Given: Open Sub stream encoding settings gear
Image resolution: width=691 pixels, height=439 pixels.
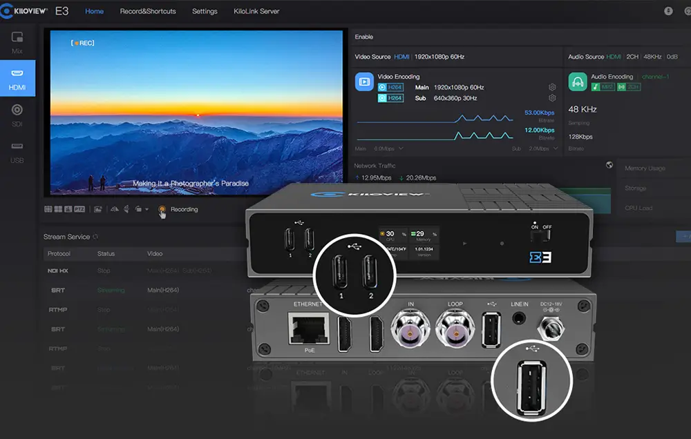Looking at the screenshot, I should point(552,98).
